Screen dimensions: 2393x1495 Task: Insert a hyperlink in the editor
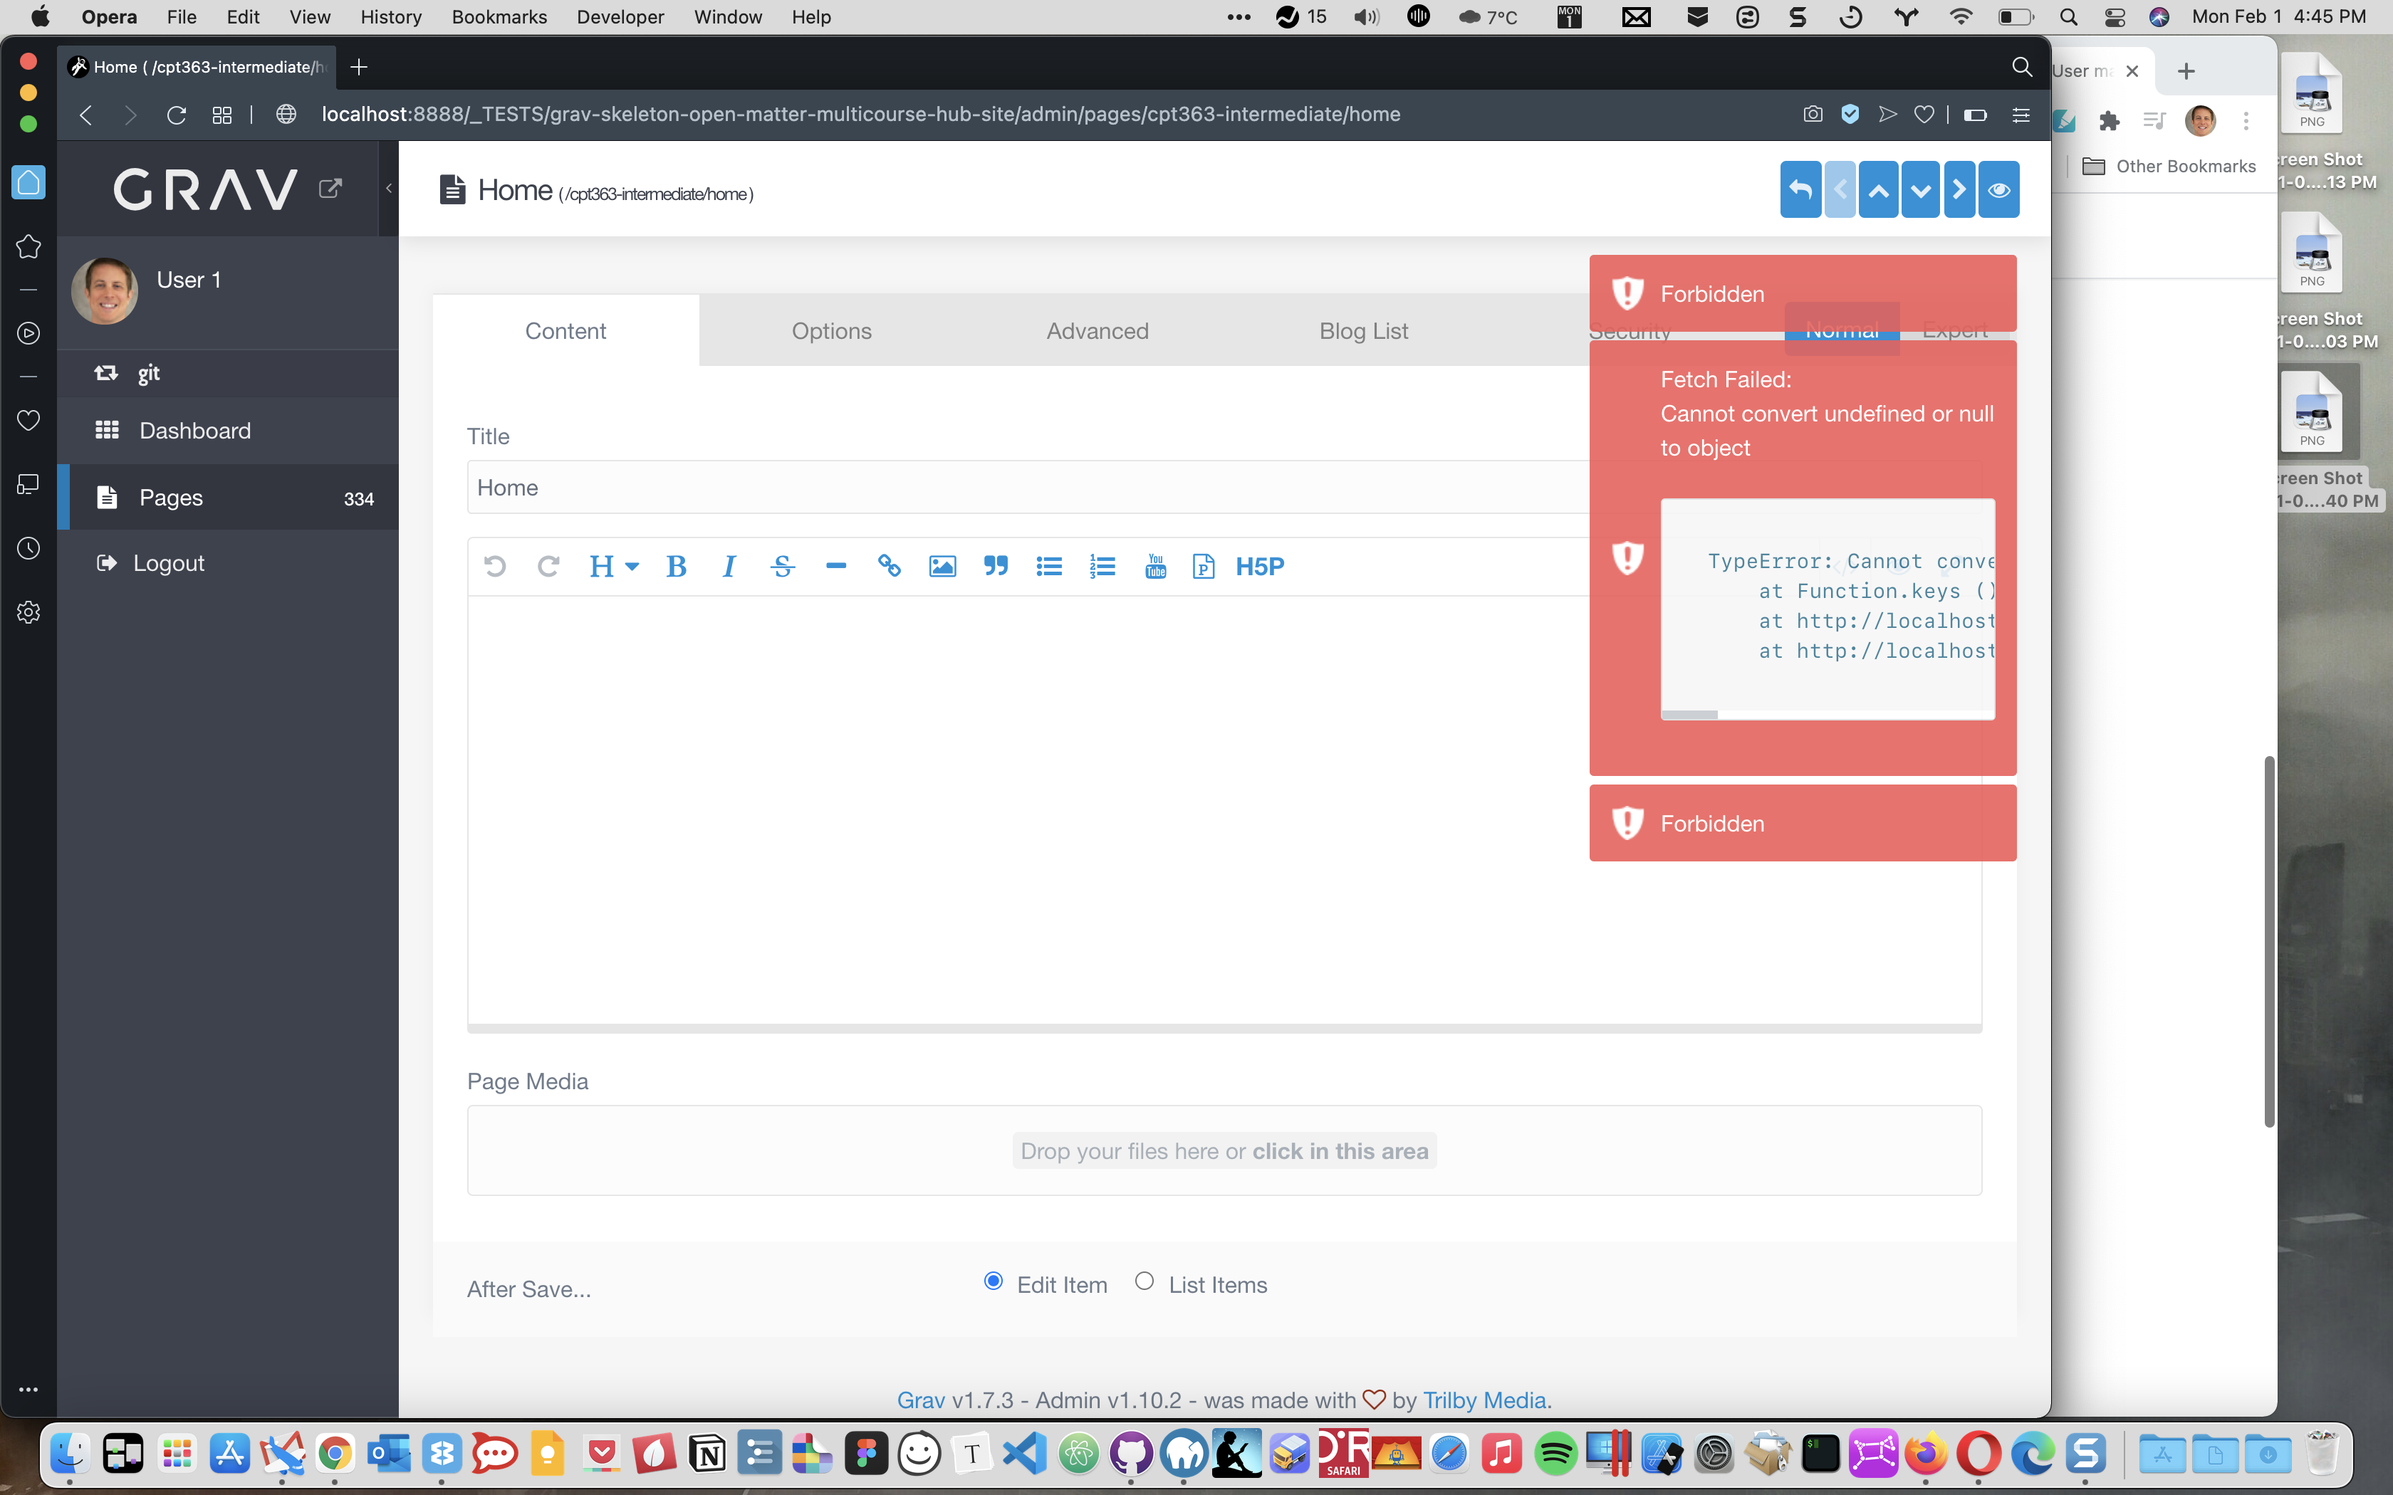tap(889, 565)
